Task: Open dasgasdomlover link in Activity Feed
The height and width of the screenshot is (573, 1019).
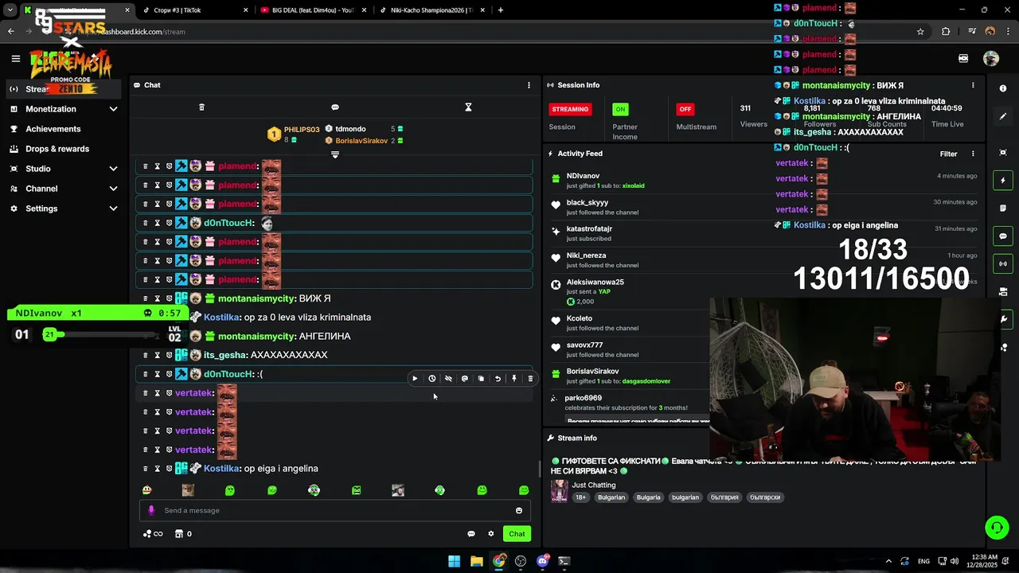Action: [646, 381]
